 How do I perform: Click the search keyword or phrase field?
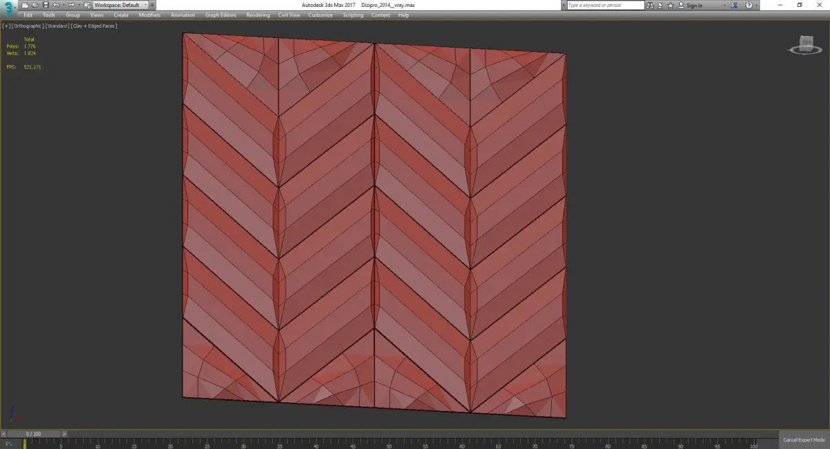click(606, 5)
